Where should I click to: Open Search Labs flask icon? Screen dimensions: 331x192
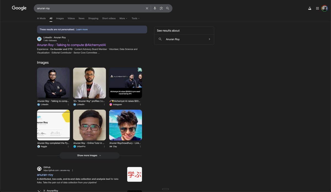pos(310,9)
